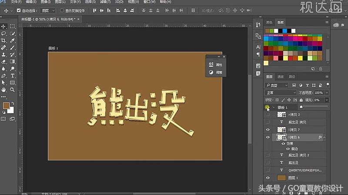Switch to the 通道 channels tab
The image size is (348, 195).
pyautogui.click(x=281, y=77)
